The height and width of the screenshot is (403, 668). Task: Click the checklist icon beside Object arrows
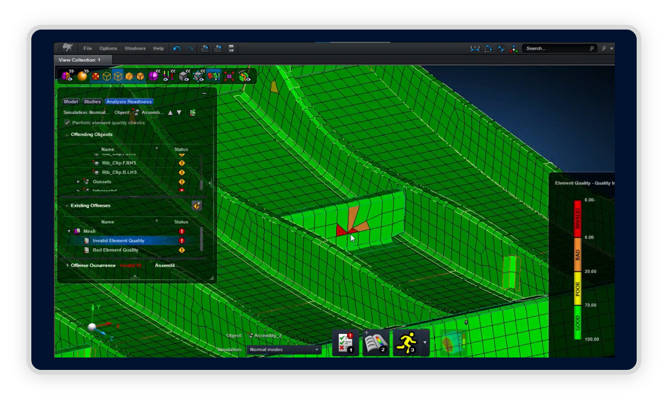[193, 113]
